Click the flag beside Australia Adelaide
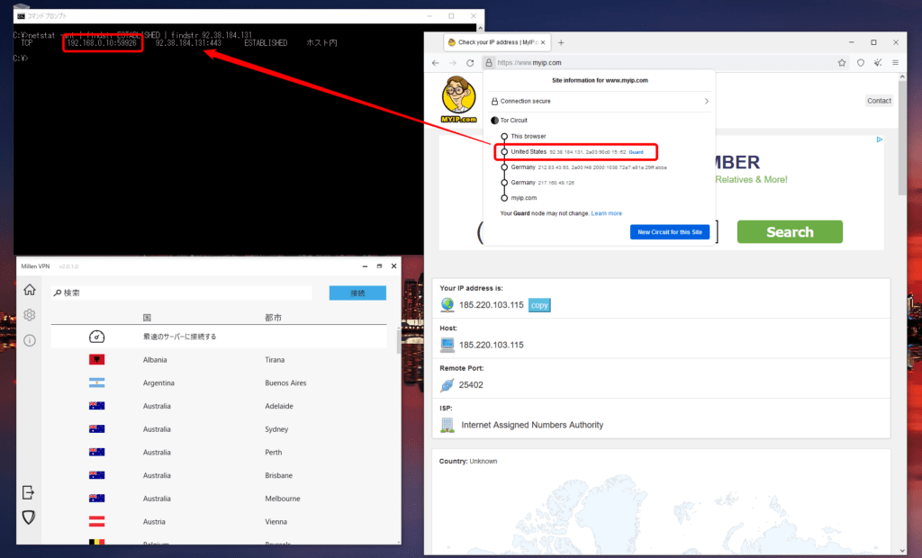 (x=96, y=406)
